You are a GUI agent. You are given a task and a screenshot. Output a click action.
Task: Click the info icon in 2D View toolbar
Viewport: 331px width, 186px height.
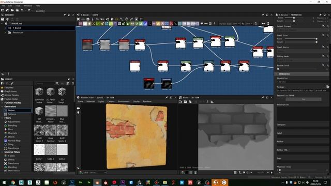pyautogui.click(x=207, y=102)
